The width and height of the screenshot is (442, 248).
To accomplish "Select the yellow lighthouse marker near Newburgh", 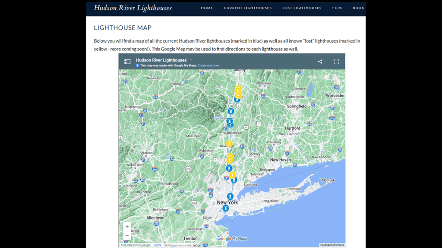I will click(229, 144).
